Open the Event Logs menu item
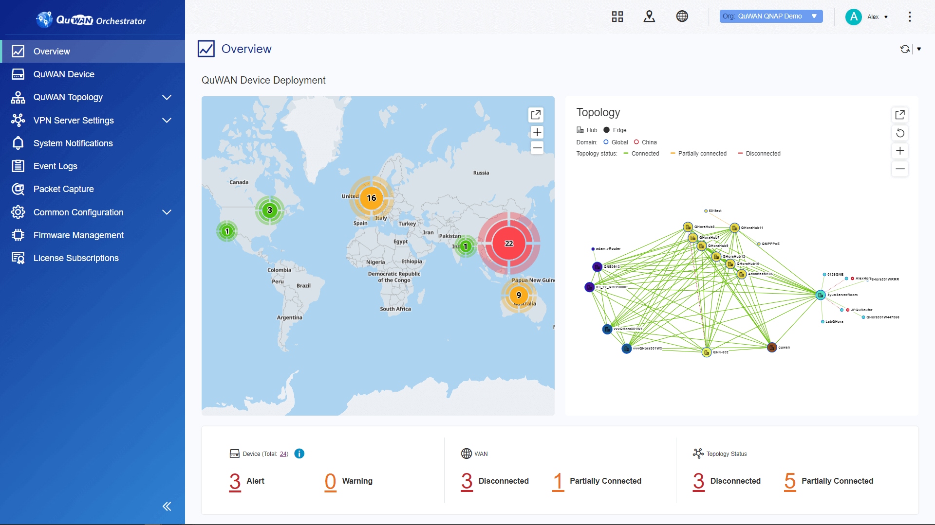This screenshot has width=935, height=525. pos(55,166)
